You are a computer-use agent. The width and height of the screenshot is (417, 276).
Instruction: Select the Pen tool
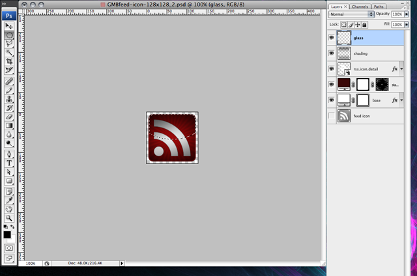[x=9, y=154]
